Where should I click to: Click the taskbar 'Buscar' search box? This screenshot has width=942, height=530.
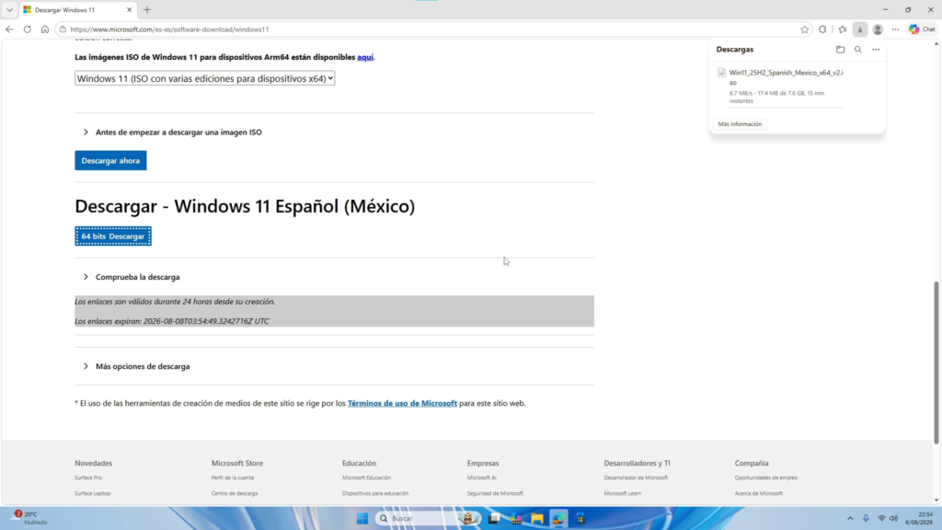(x=428, y=519)
